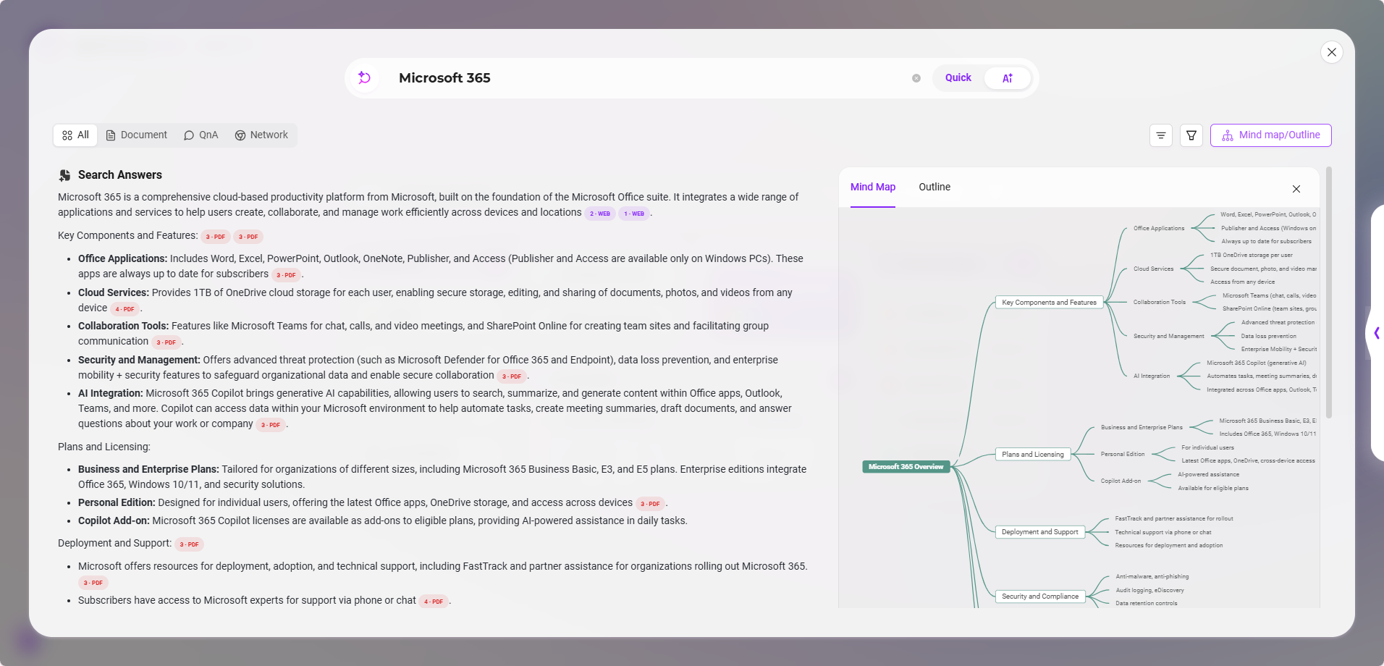Open the Network results tab
Viewport: 1384px width, 666px height.
[261, 135]
